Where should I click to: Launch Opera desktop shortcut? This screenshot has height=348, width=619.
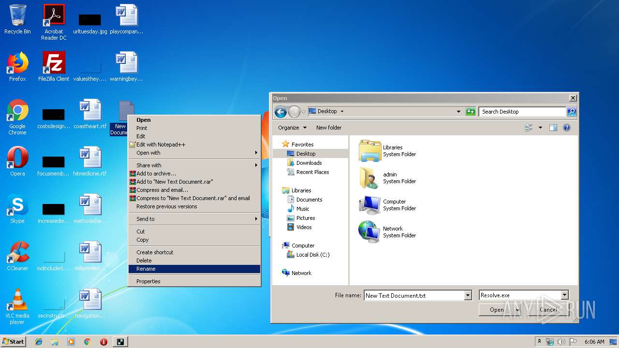click(17, 161)
